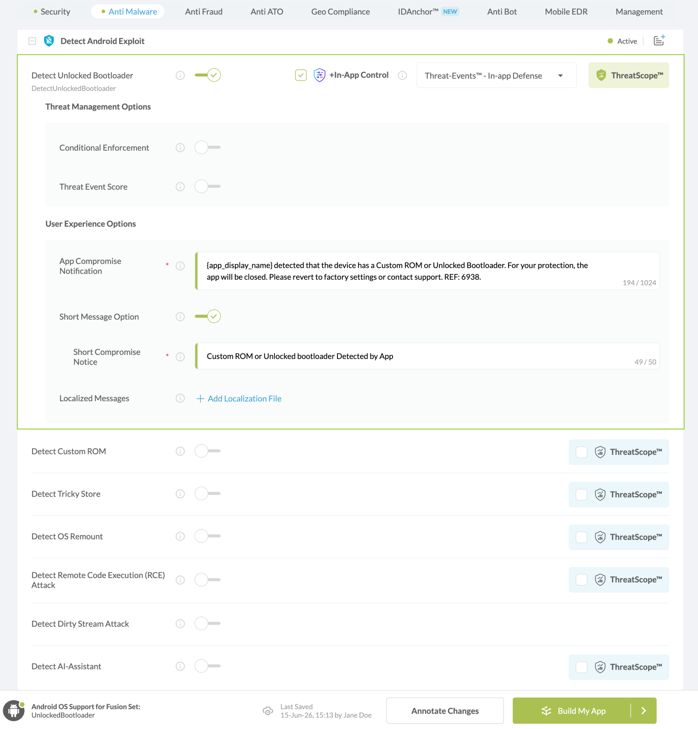The width and height of the screenshot is (698, 729).
Task: Open the Management tab
Action: tap(639, 12)
